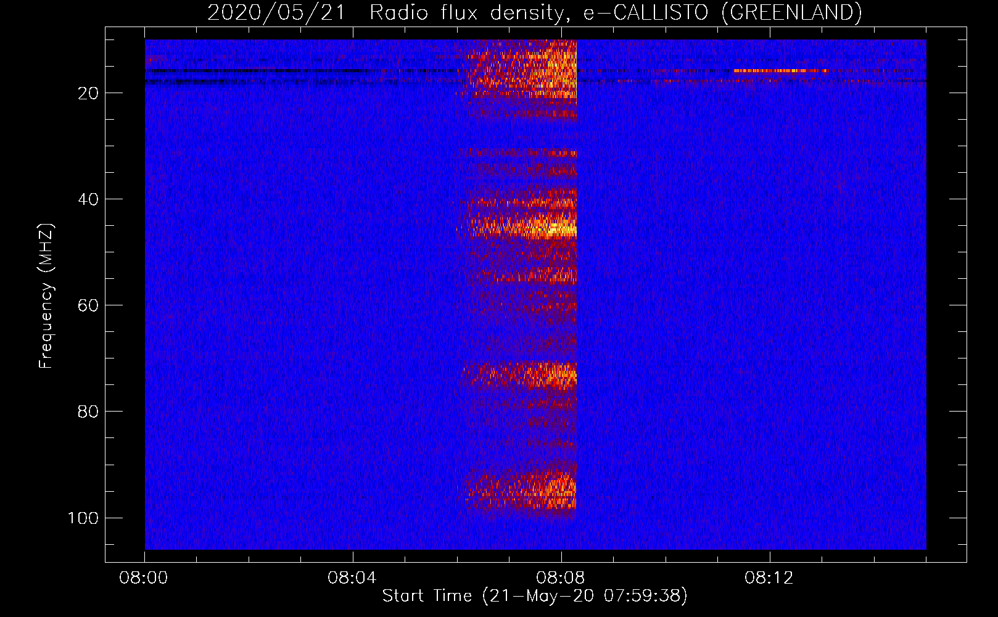
Task: Click the plot title mentioning e-CALLISTO (GREENLAND)
Action: click(x=534, y=12)
